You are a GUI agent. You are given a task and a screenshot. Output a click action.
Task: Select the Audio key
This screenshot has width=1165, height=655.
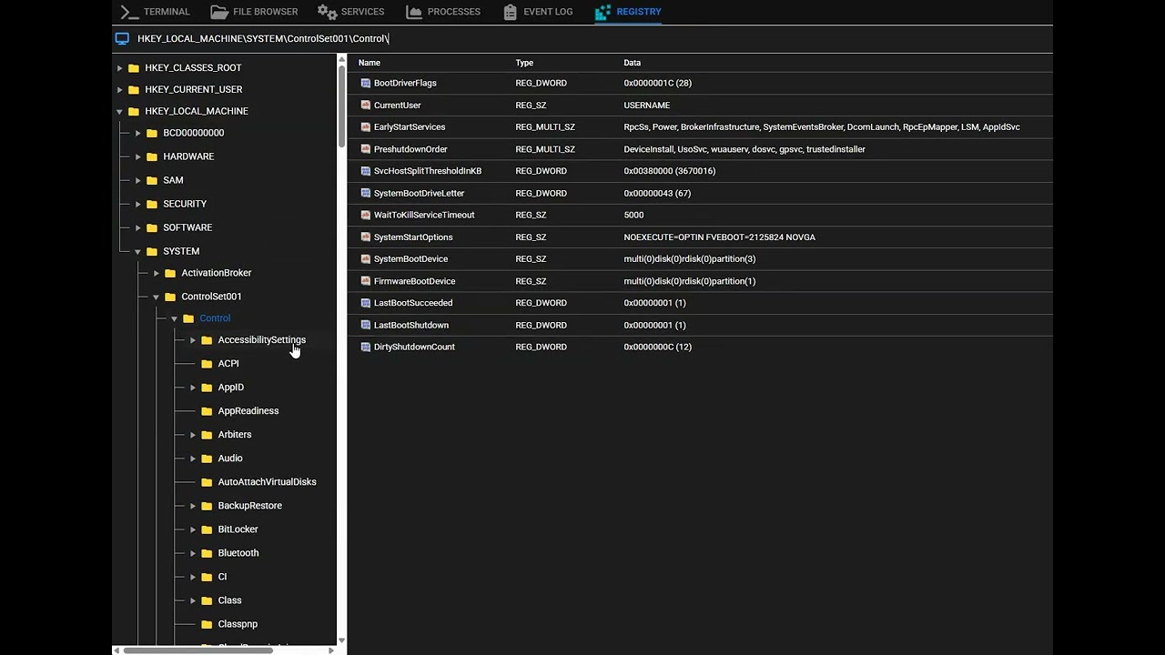click(229, 458)
